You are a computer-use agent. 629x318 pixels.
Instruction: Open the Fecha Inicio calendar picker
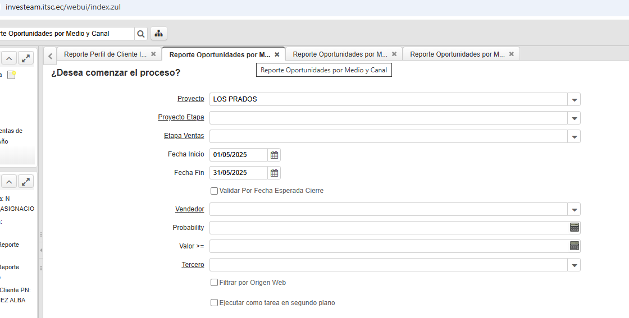(274, 155)
